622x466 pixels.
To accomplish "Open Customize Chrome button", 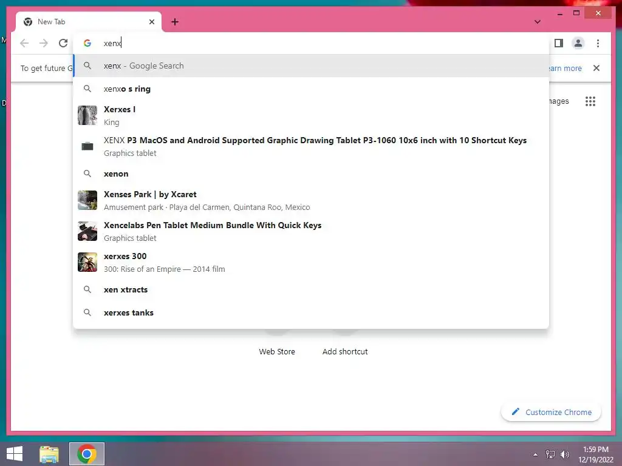I will pos(551,412).
